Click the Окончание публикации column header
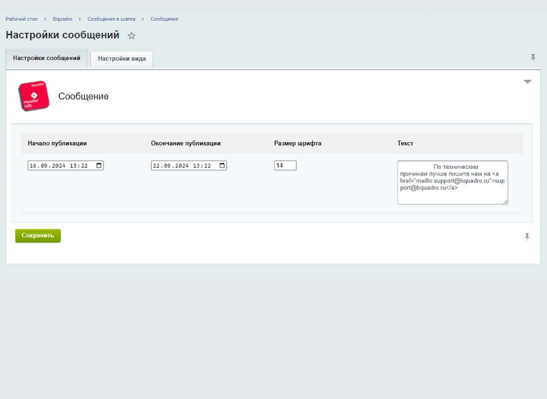 click(x=185, y=143)
